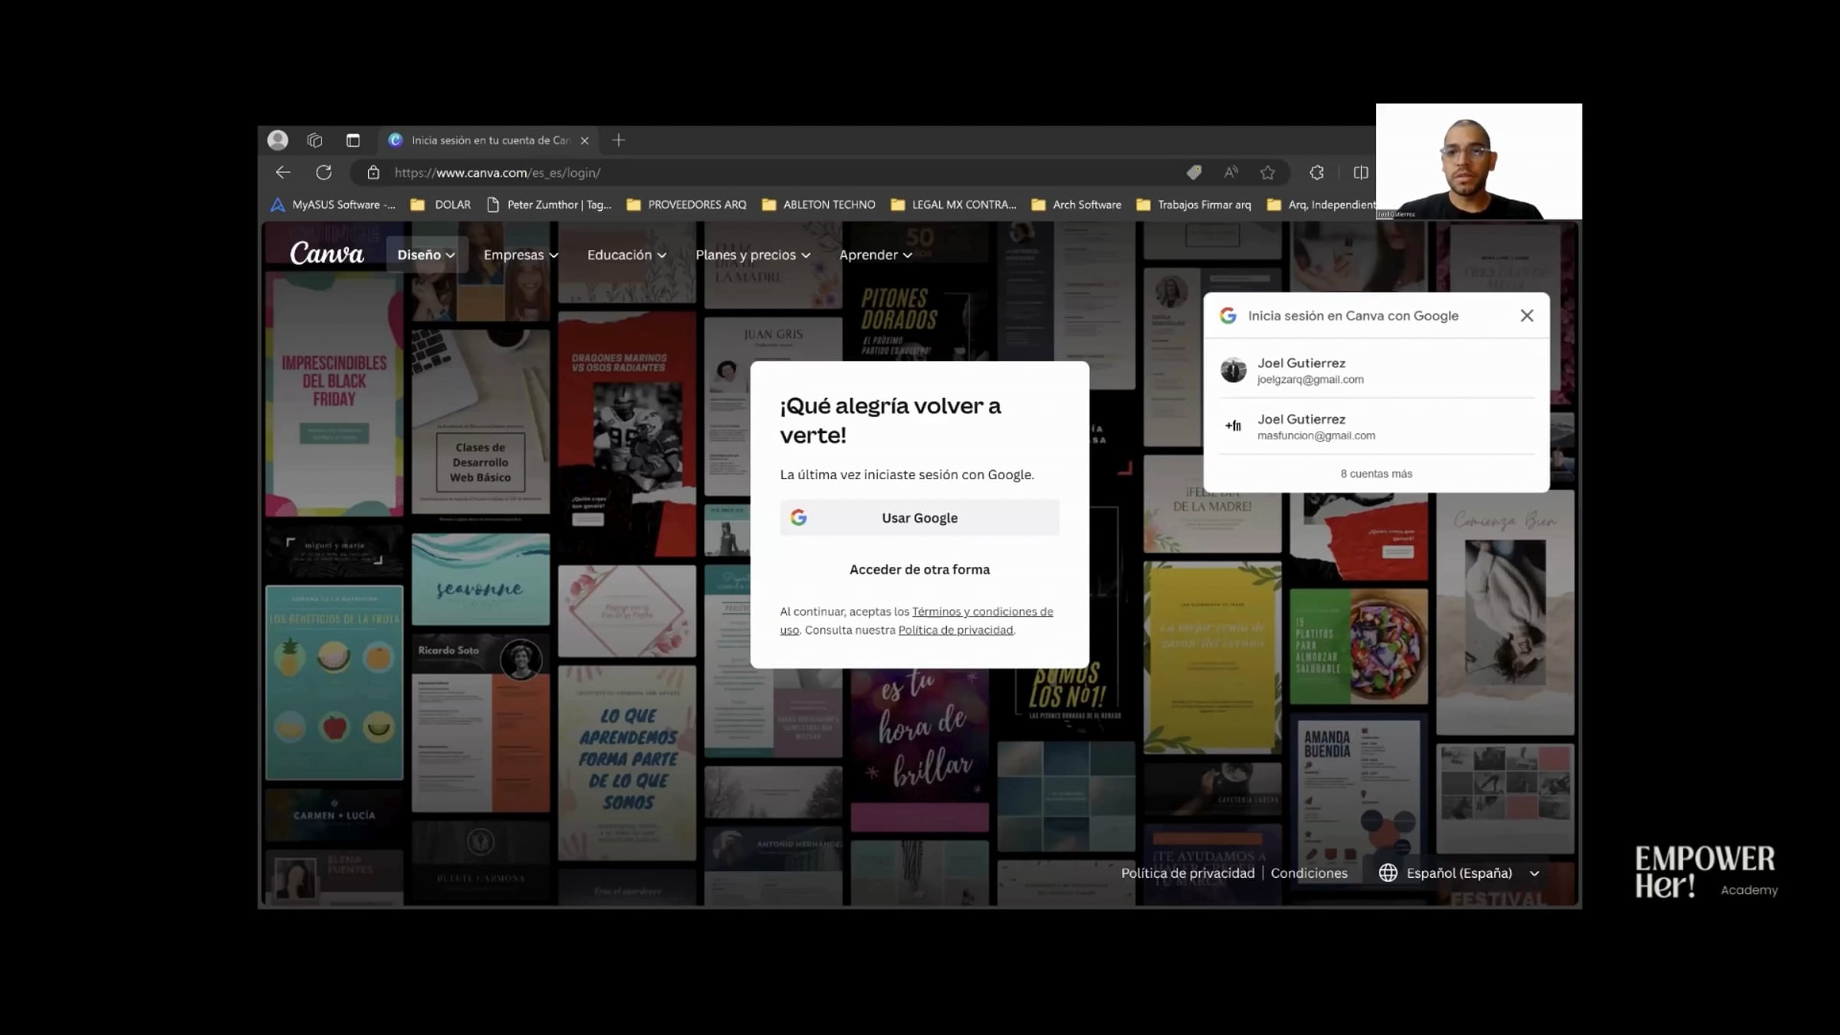Image resolution: width=1840 pixels, height=1035 pixels.
Task: Click the favorites star in the address bar
Action: coord(1268,172)
